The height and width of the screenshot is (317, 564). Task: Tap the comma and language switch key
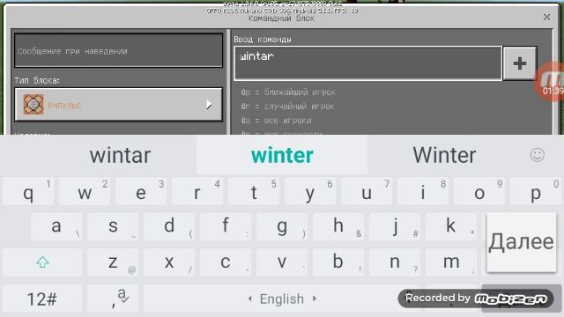113,299
